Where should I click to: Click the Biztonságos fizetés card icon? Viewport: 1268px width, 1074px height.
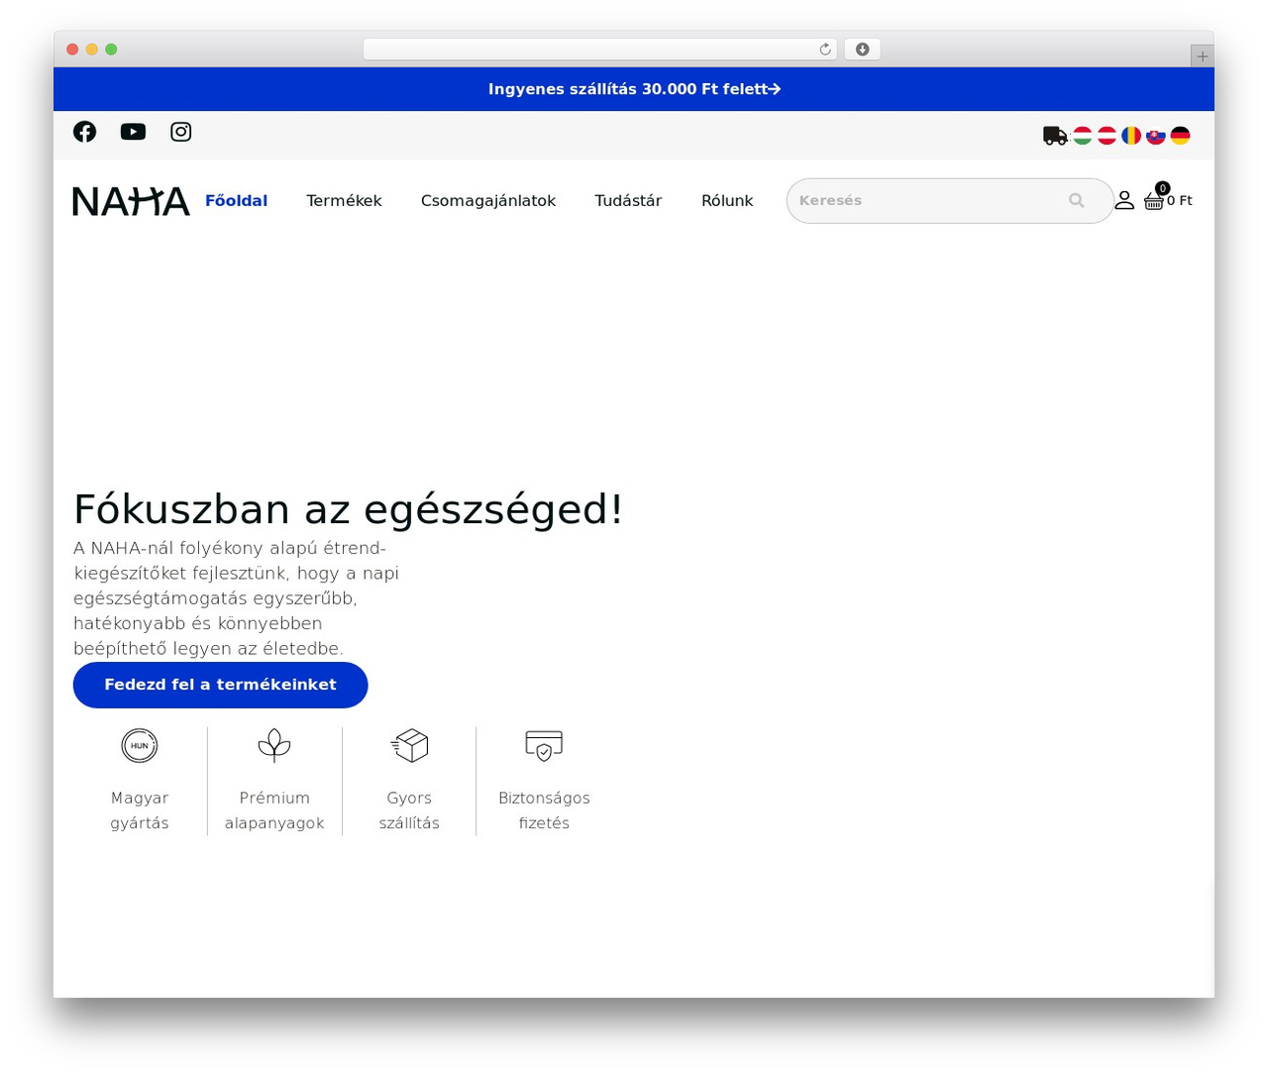[544, 745]
